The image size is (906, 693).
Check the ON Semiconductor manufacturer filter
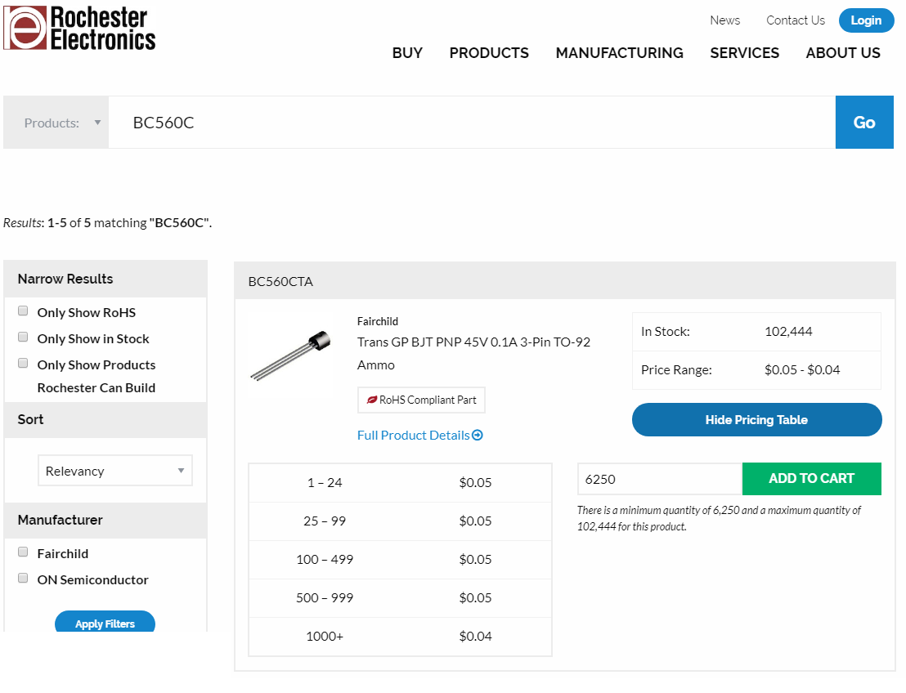(23, 578)
